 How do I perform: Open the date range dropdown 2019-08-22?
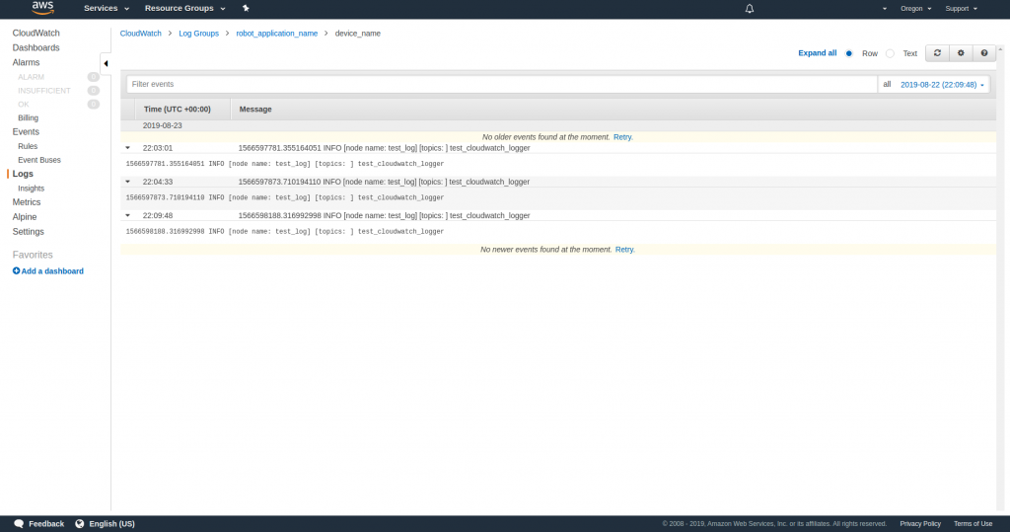point(942,85)
